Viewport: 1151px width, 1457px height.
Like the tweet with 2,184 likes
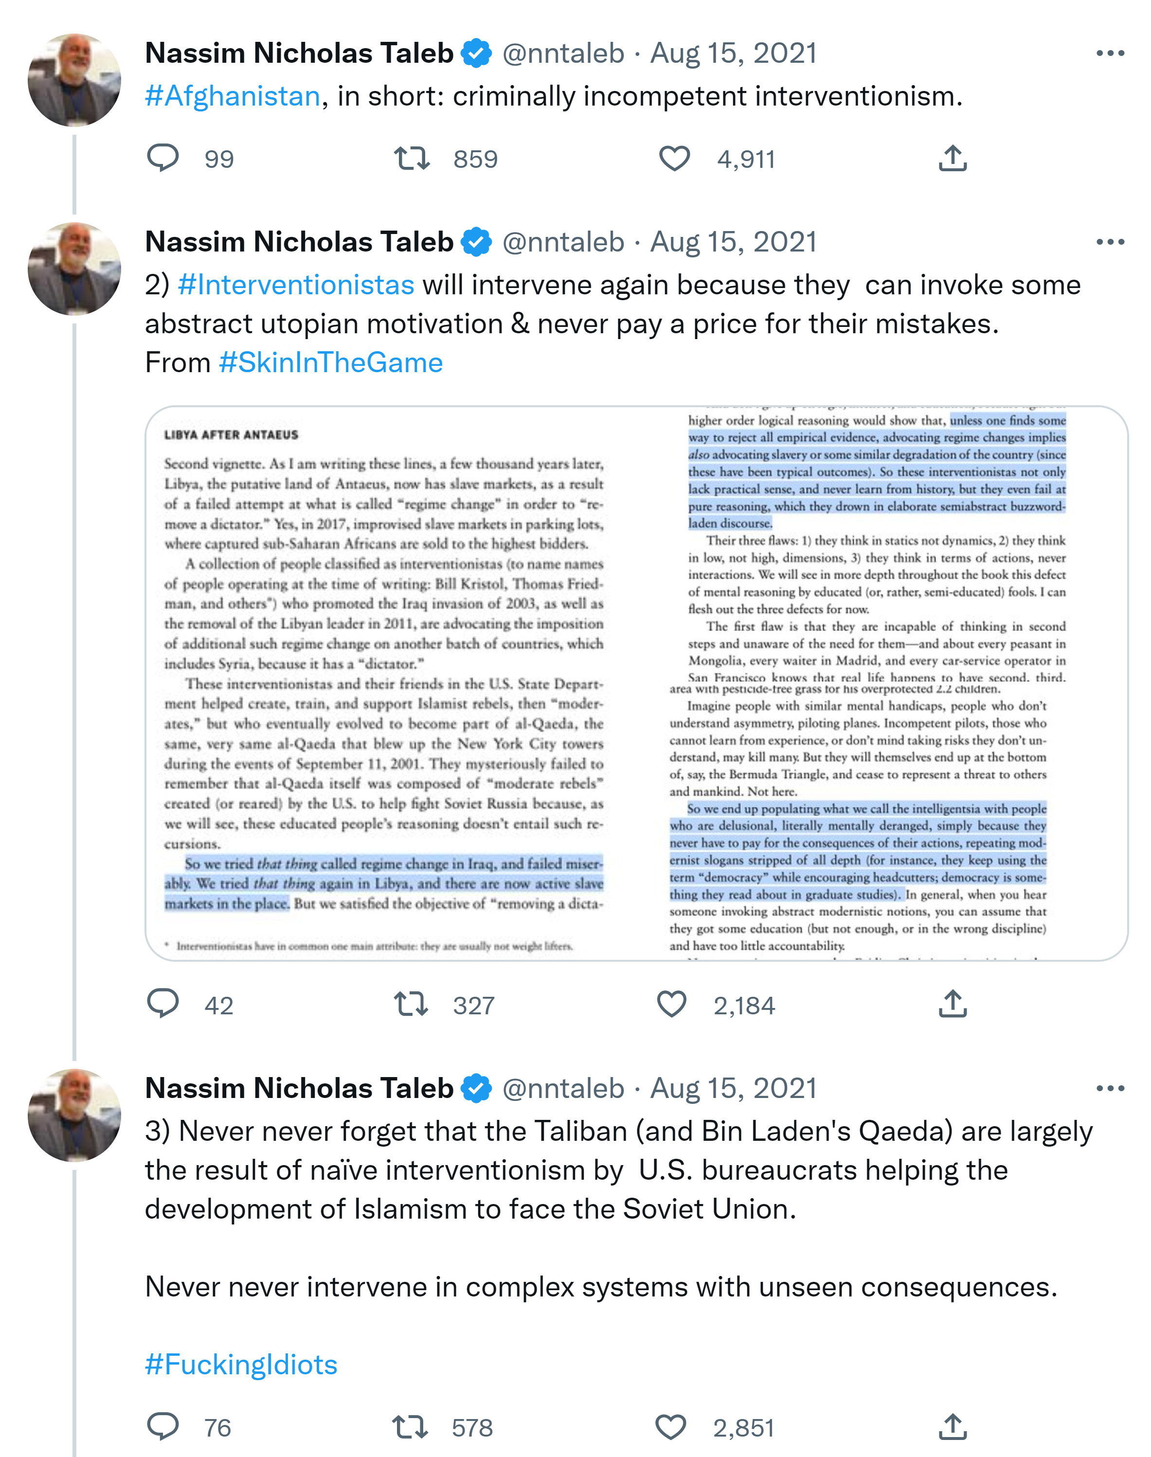pyautogui.click(x=672, y=1004)
